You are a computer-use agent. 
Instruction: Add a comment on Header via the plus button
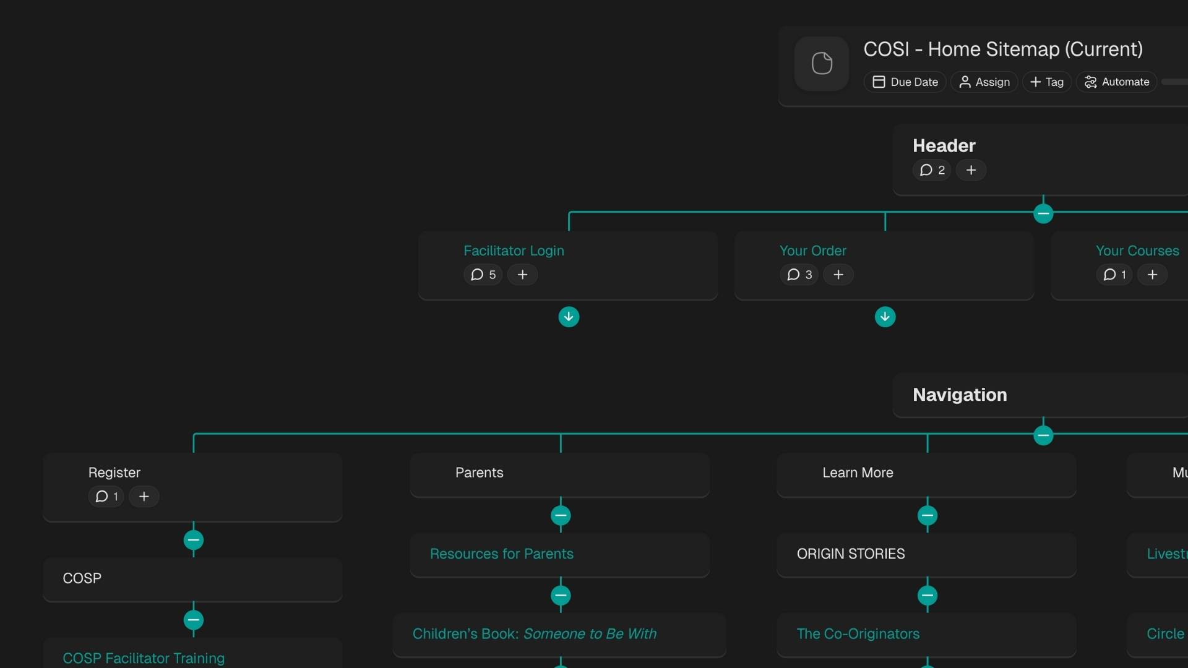pyautogui.click(x=971, y=170)
